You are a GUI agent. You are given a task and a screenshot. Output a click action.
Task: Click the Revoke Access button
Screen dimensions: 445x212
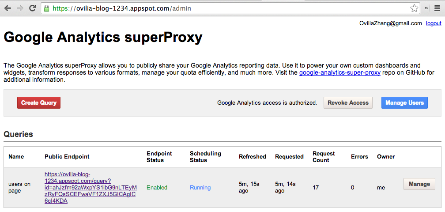(x=348, y=103)
